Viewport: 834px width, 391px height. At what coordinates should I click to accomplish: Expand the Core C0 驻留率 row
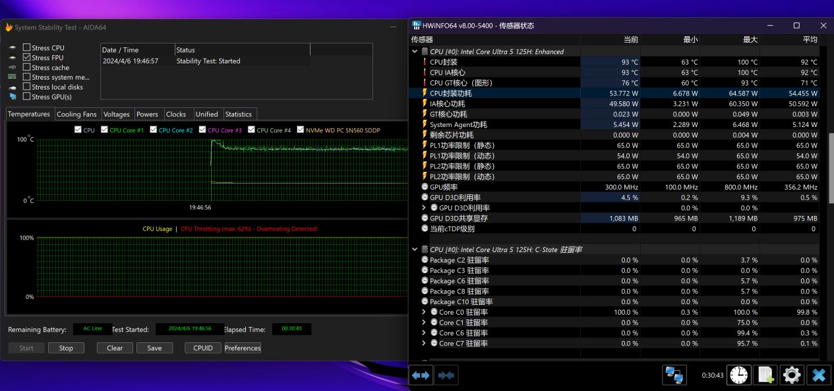[424, 312]
